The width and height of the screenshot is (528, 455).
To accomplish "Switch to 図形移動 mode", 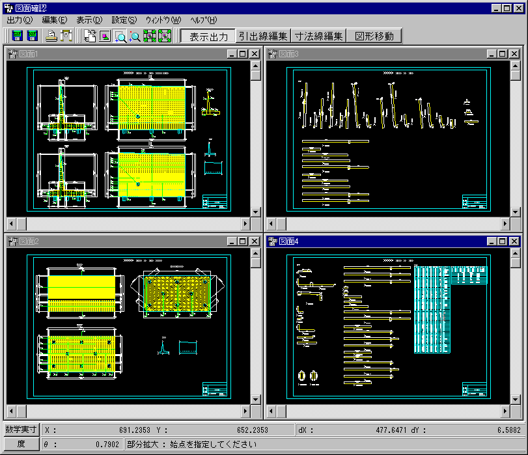I will [x=374, y=36].
